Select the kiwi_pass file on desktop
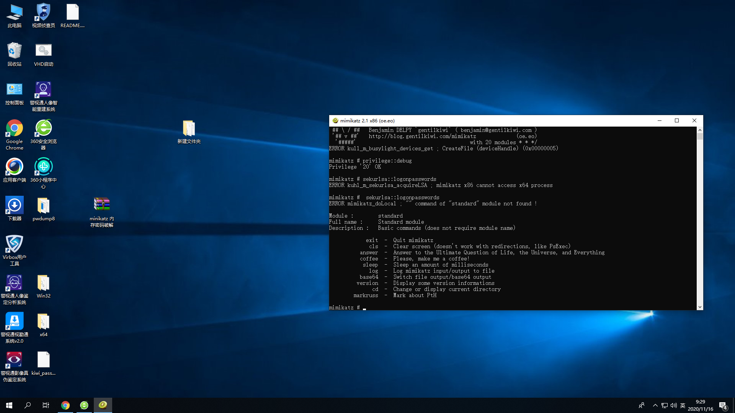The height and width of the screenshot is (413, 735). [43, 360]
